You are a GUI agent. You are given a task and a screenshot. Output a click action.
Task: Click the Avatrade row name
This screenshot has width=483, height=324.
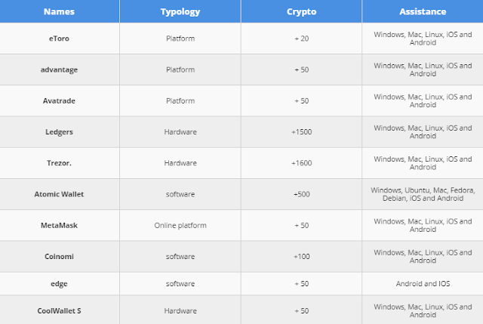(60, 100)
